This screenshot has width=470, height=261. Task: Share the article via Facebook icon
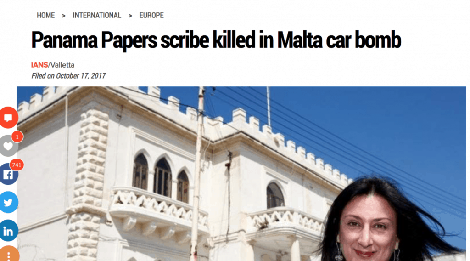coord(8,174)
